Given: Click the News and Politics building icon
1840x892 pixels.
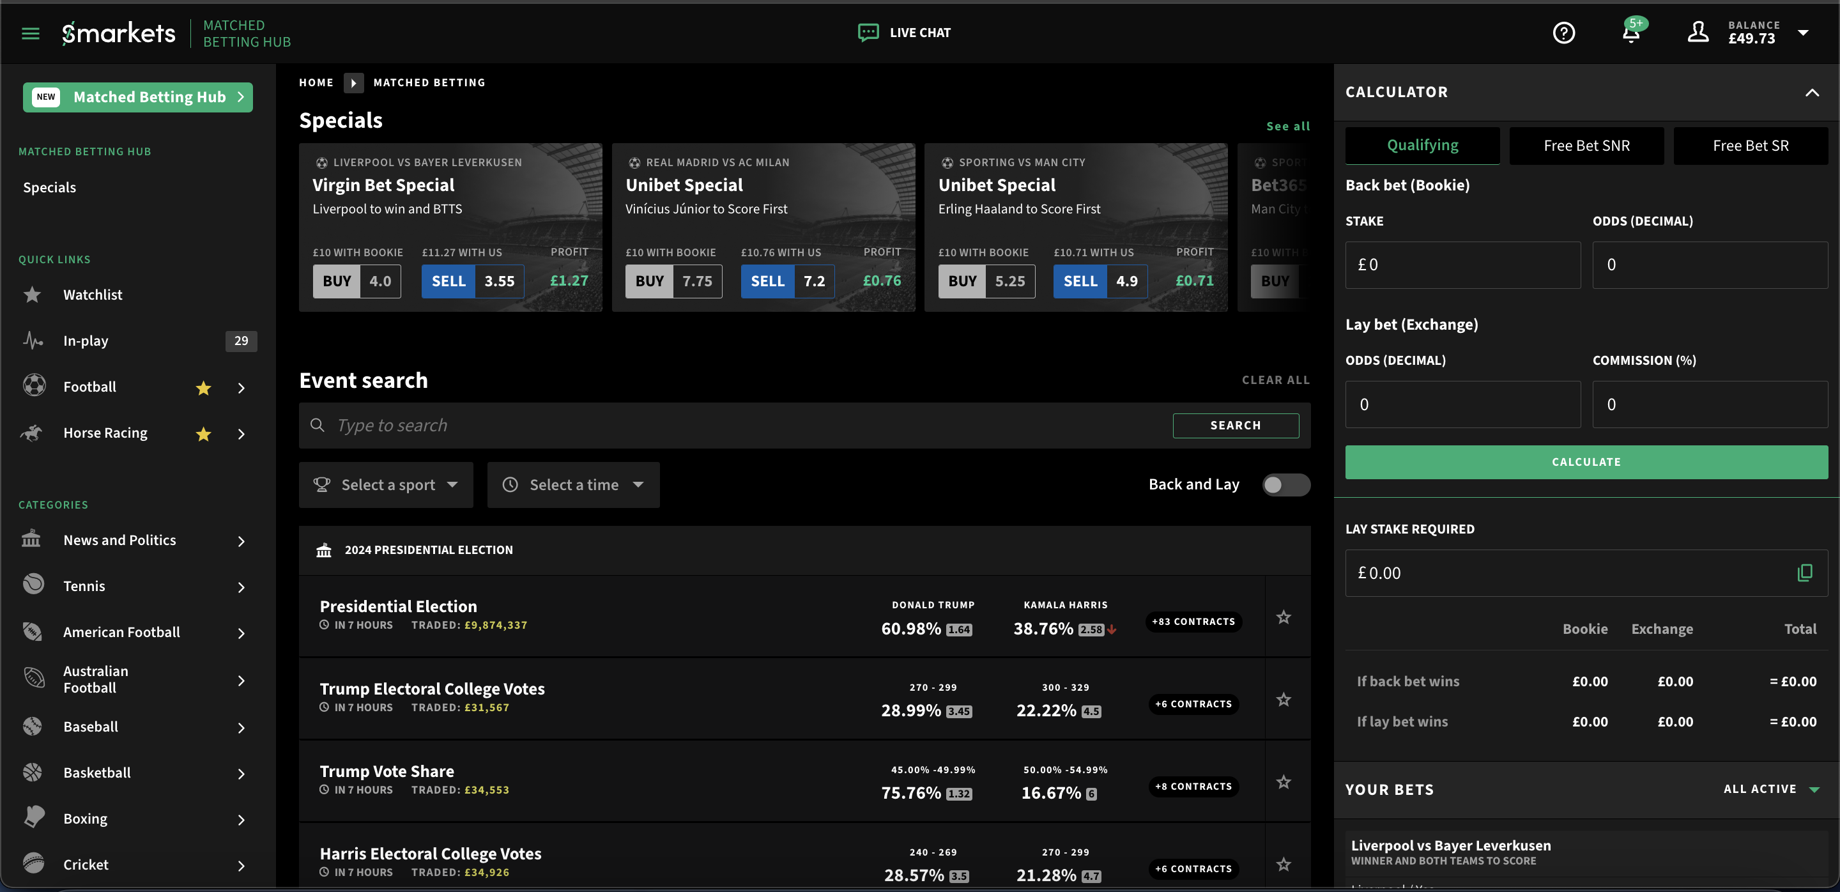Looking at the screenshot, I should pyautogui.click(x=31, y=539).
